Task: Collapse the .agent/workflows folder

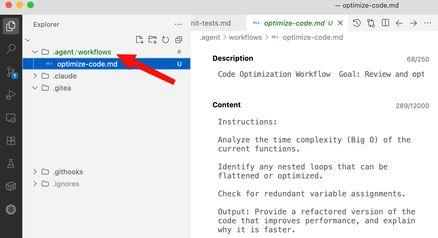Action: point(35,52)
